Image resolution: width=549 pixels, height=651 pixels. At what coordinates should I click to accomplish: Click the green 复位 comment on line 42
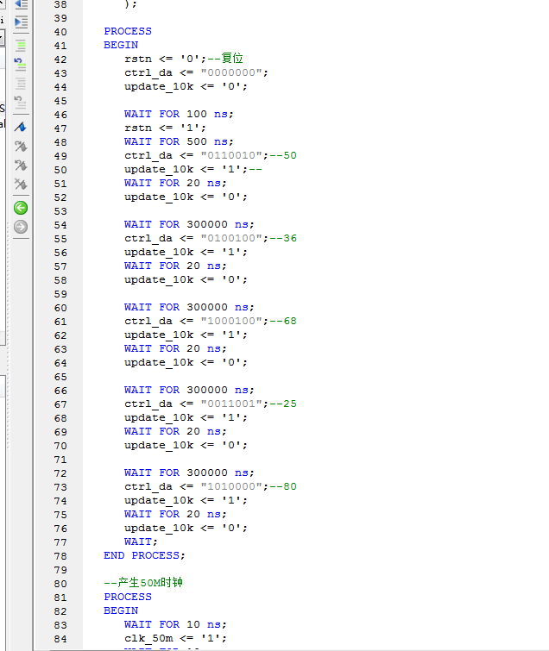click(x=232, y=58)
